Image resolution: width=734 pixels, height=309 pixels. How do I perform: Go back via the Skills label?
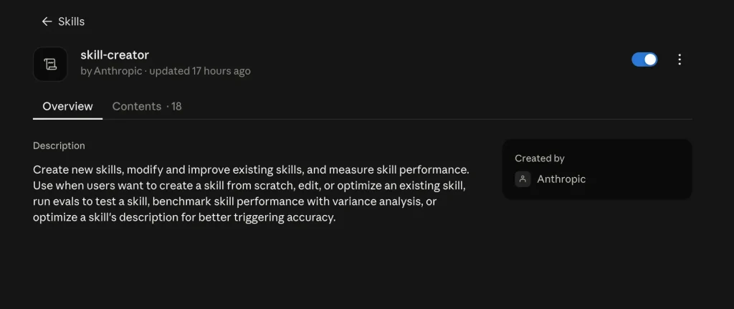71,22
